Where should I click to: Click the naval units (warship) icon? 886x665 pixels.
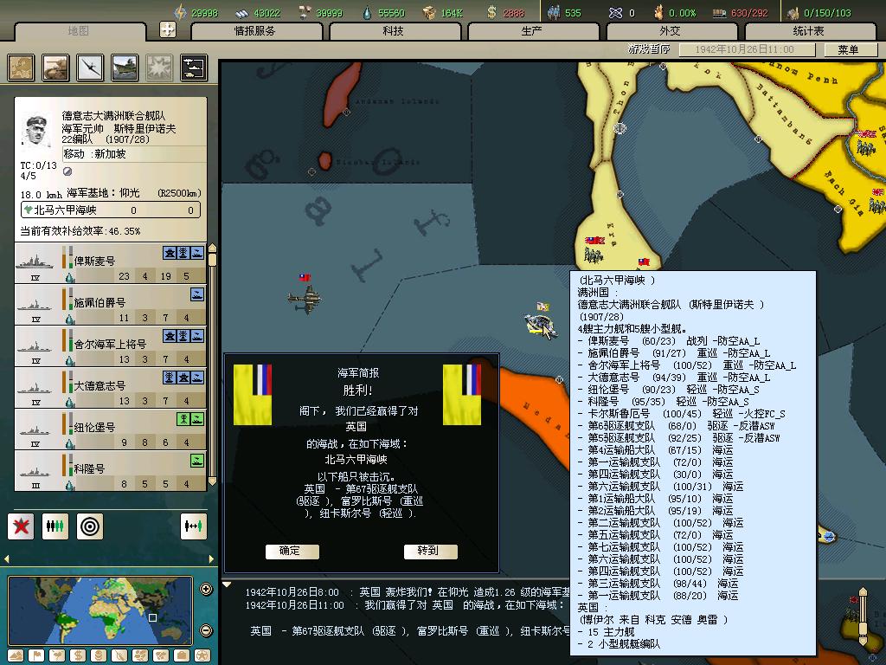click(125, 68)
